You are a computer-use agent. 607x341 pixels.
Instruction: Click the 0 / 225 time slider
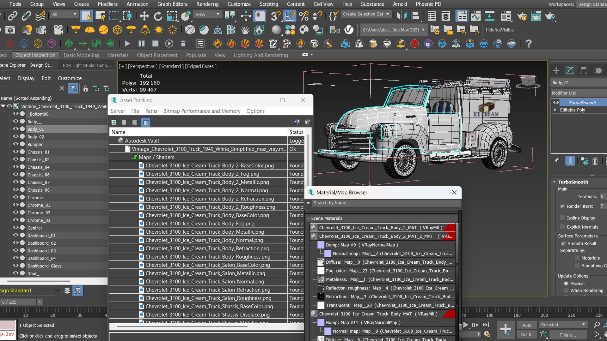pos(18,302)
